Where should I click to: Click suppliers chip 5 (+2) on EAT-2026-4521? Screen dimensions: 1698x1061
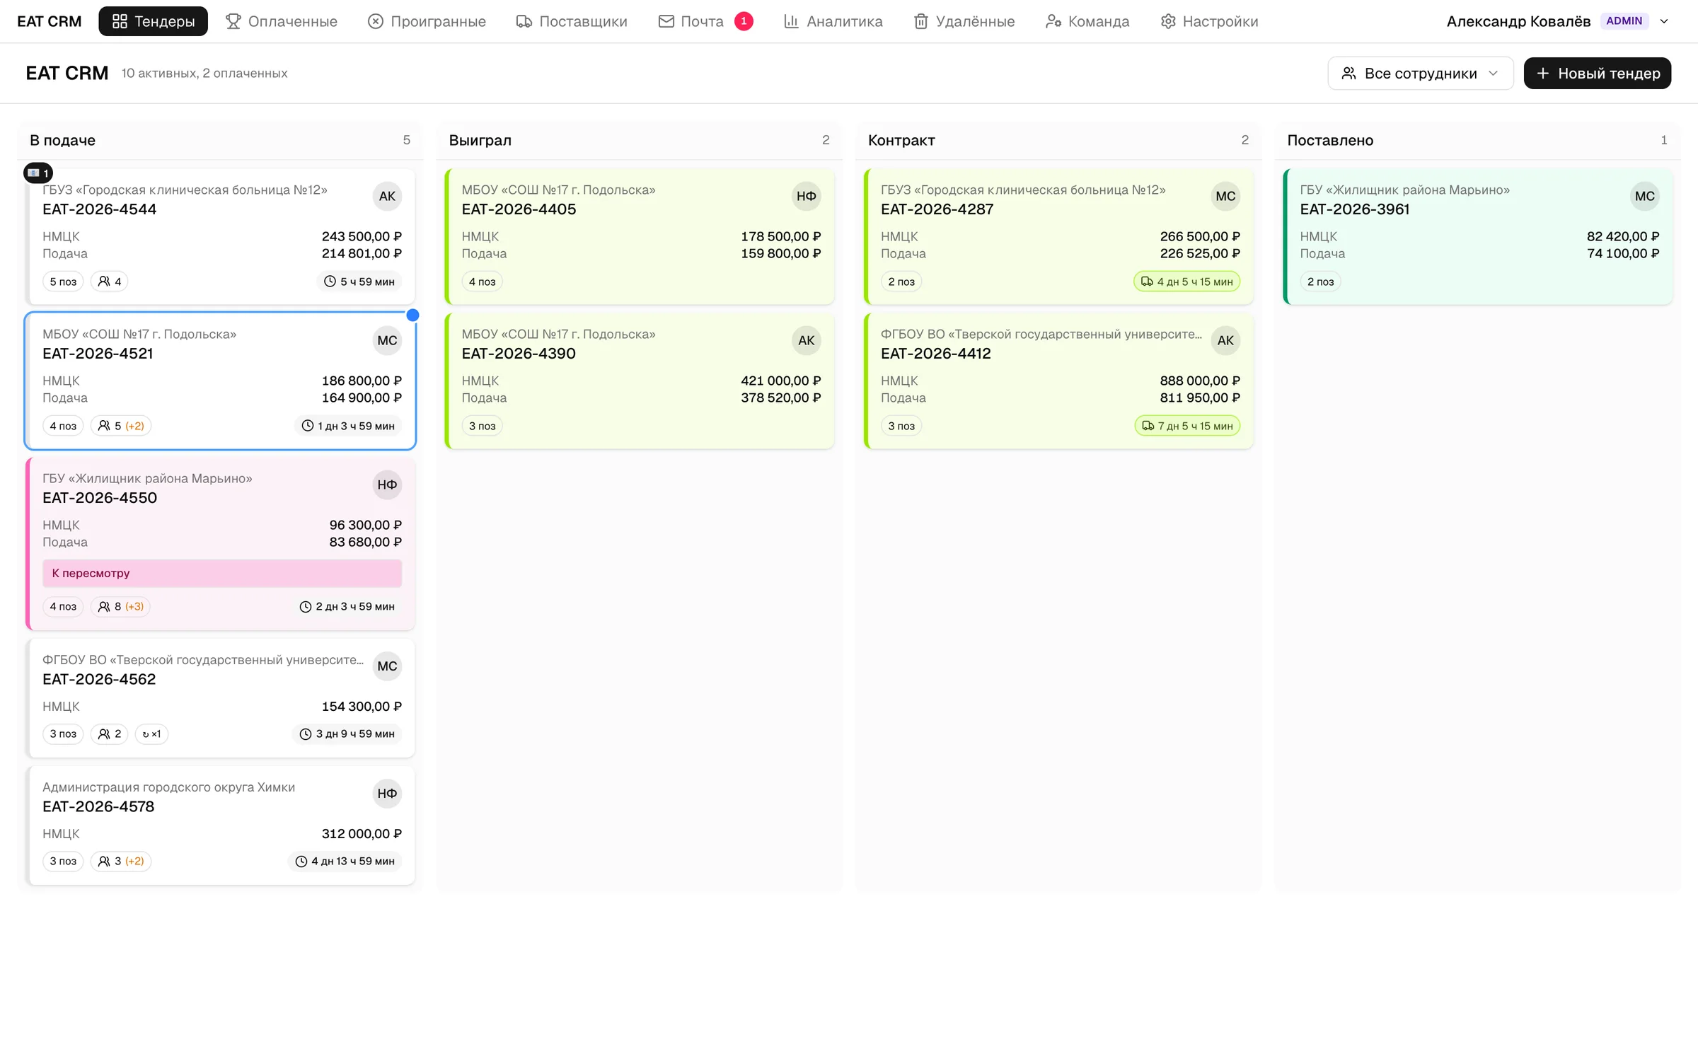click(121, 426)
